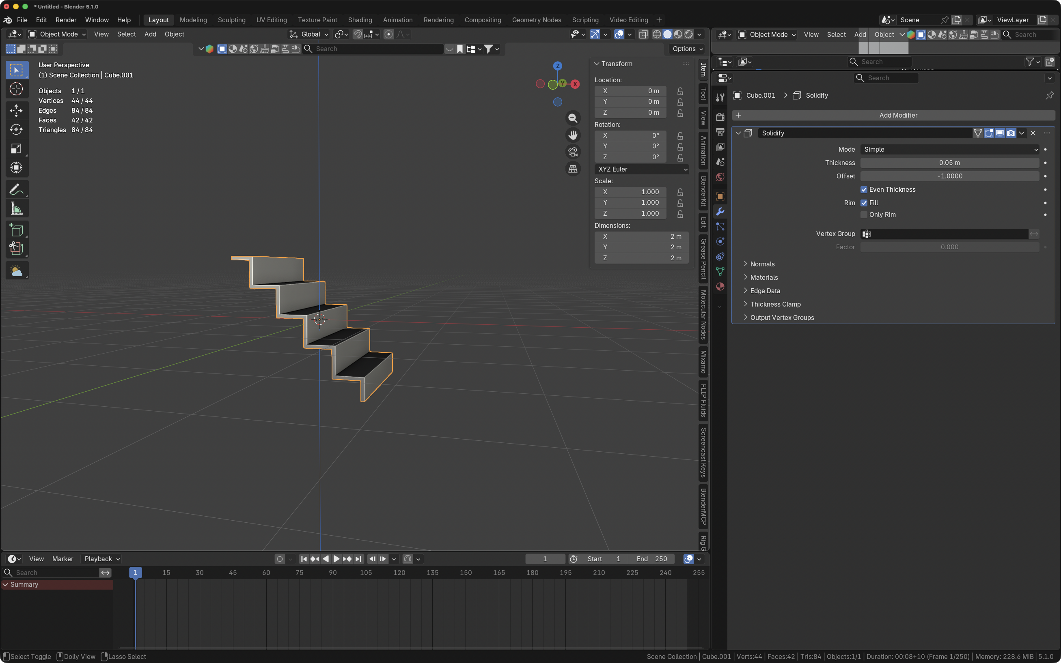
Task: Open the Marker menu in the timeline
Action: pos(63,559)
